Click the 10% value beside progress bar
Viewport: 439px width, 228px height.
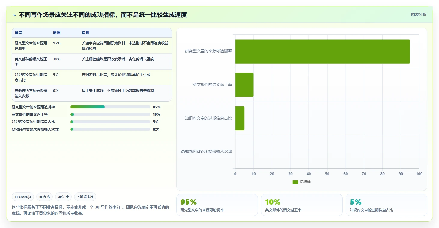tap(156, 114)
